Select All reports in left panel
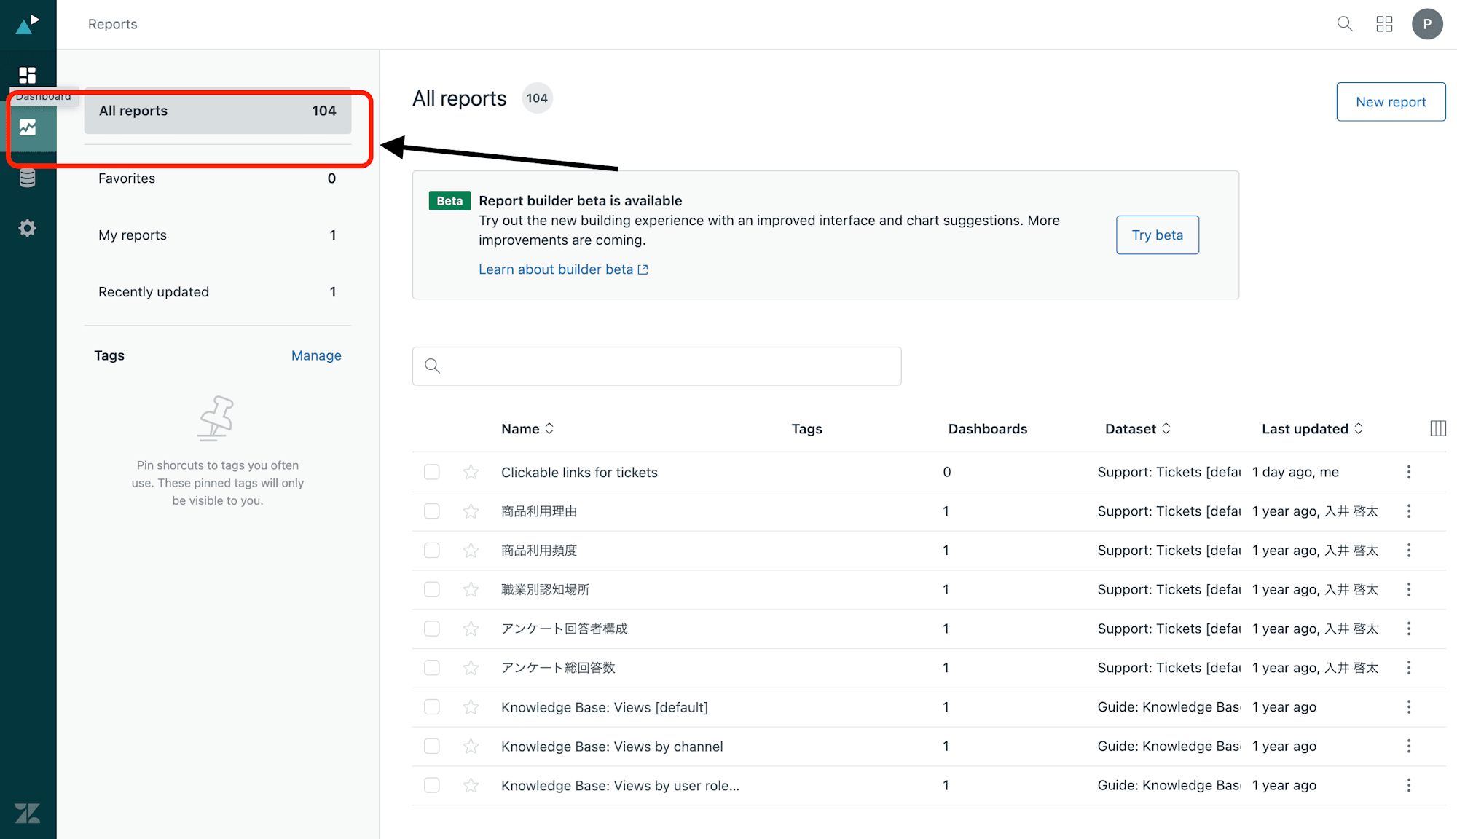 click(218, 111)
